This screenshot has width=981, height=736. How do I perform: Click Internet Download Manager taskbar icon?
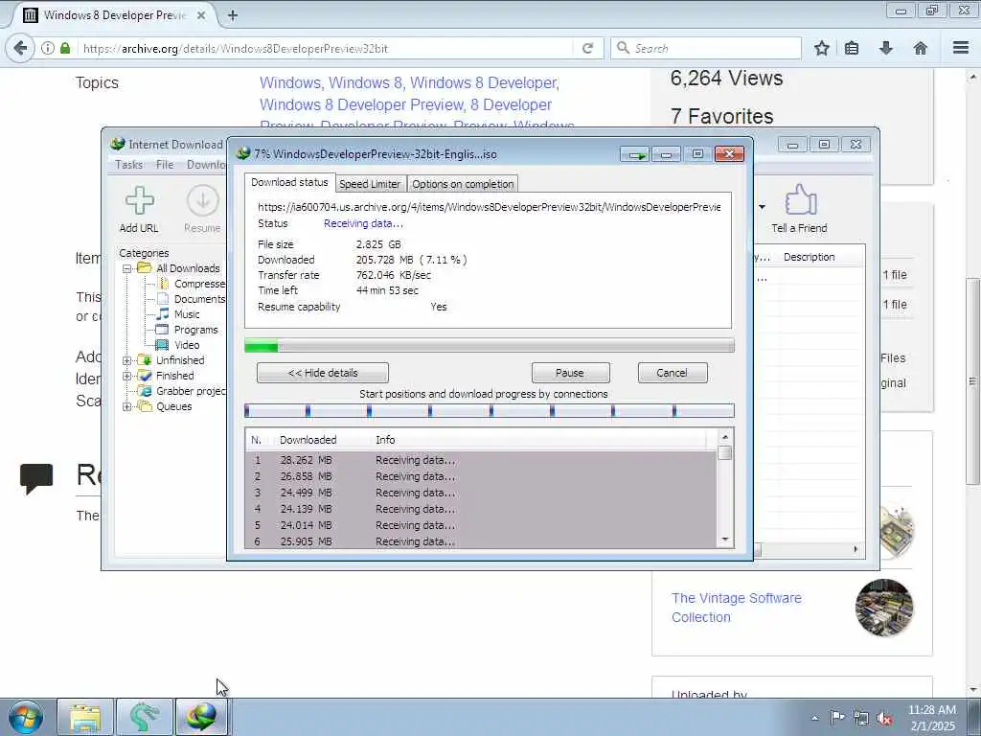coord(201,718)
